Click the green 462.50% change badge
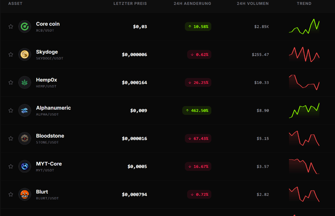The image size is (335, 216). pyautogui.click(x=197, y=110)
